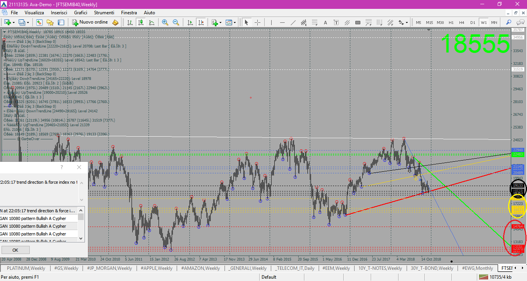
Task: Expand the new chart dropdown arrow
Action: pos(14,22)
